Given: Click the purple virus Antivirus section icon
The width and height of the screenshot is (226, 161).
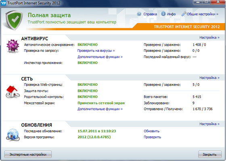Looking at the screenshot, I should [x=13, y=46].
